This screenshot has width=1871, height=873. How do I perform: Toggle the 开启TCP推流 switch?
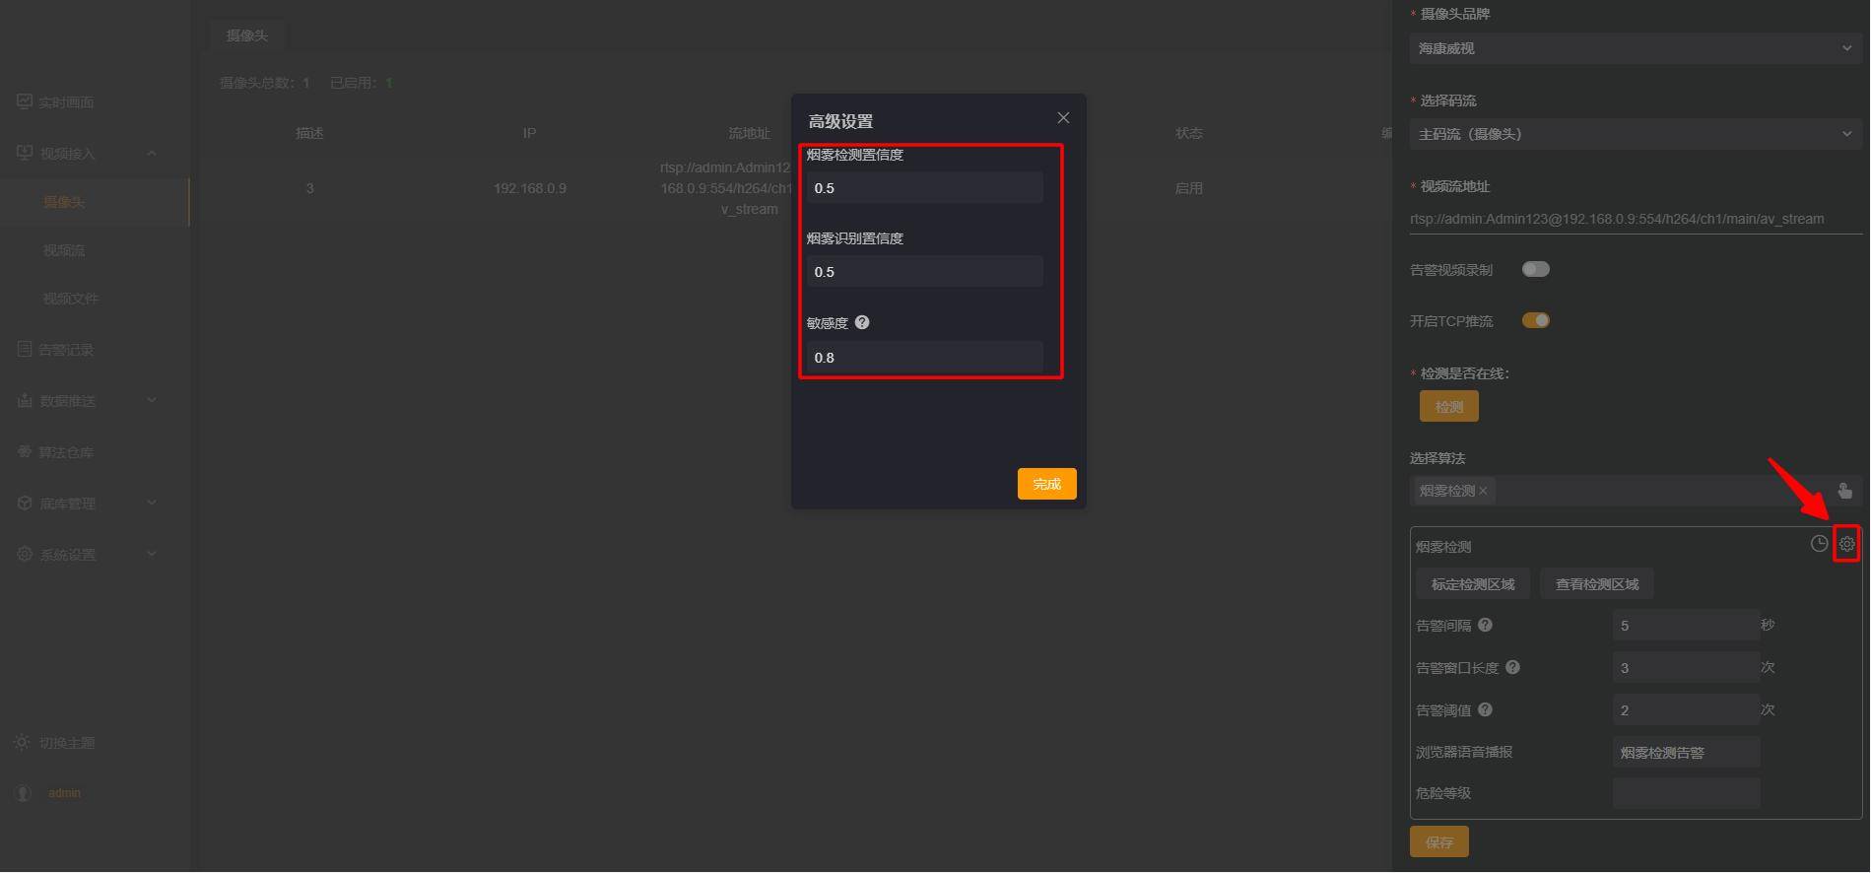1535,320
